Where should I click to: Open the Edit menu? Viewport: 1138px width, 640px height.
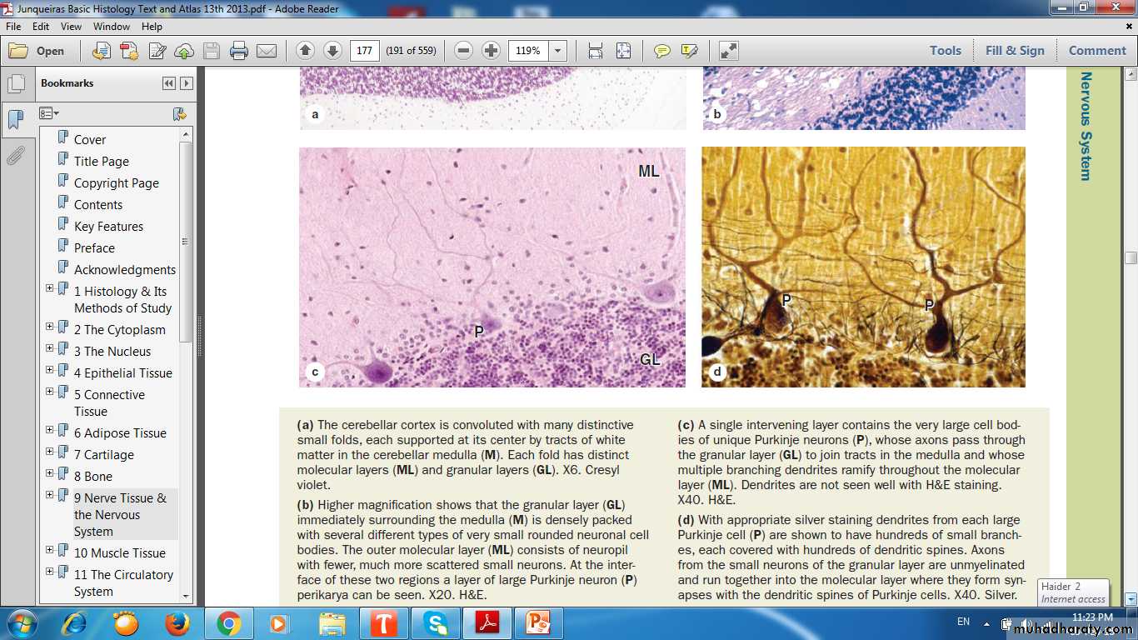tap(41, 27)
